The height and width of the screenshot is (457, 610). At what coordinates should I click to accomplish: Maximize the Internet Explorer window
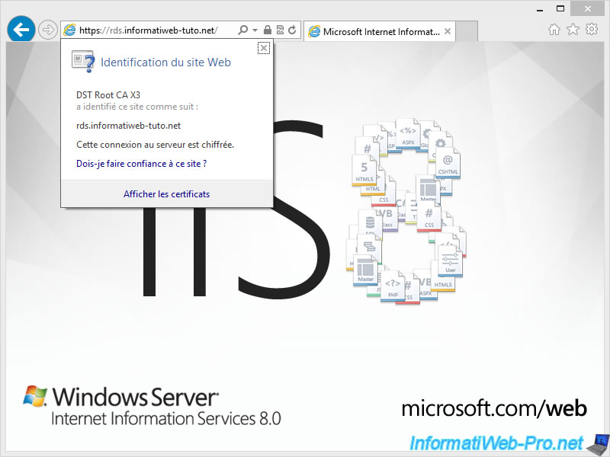tap(560, 8)
